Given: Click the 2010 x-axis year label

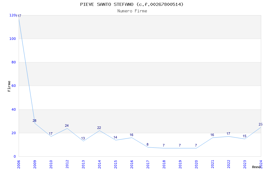Looking at the screenshot, I should [51, 164].
